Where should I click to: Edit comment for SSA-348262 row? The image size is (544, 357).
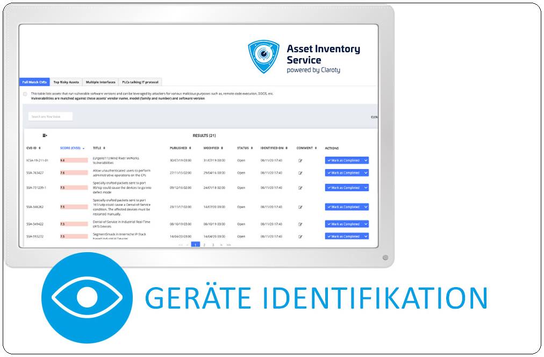300,207
